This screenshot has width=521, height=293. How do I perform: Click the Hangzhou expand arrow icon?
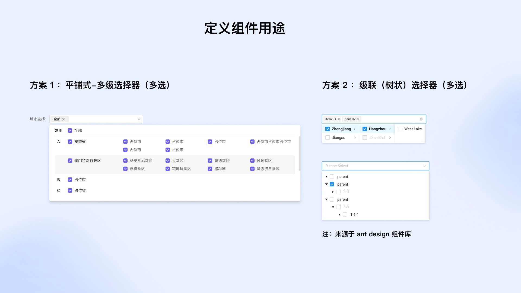(x=390, y=129)
